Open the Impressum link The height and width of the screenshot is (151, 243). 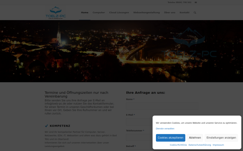[x=218, y=145]
